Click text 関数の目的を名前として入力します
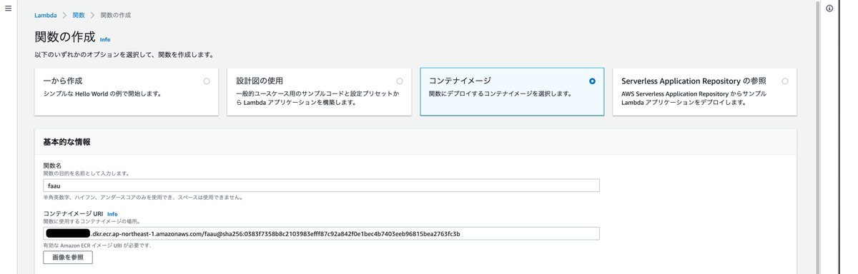 pos(87,173)
